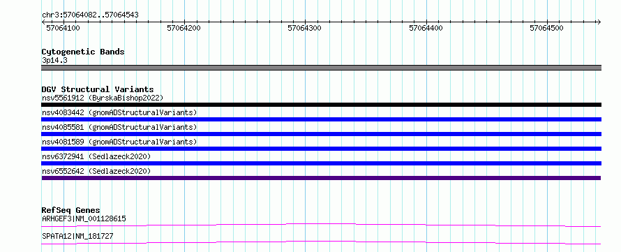Select the DGV Structural Variants track title
This screenshot has width=621, height=252.
click(x=98, y=89)
